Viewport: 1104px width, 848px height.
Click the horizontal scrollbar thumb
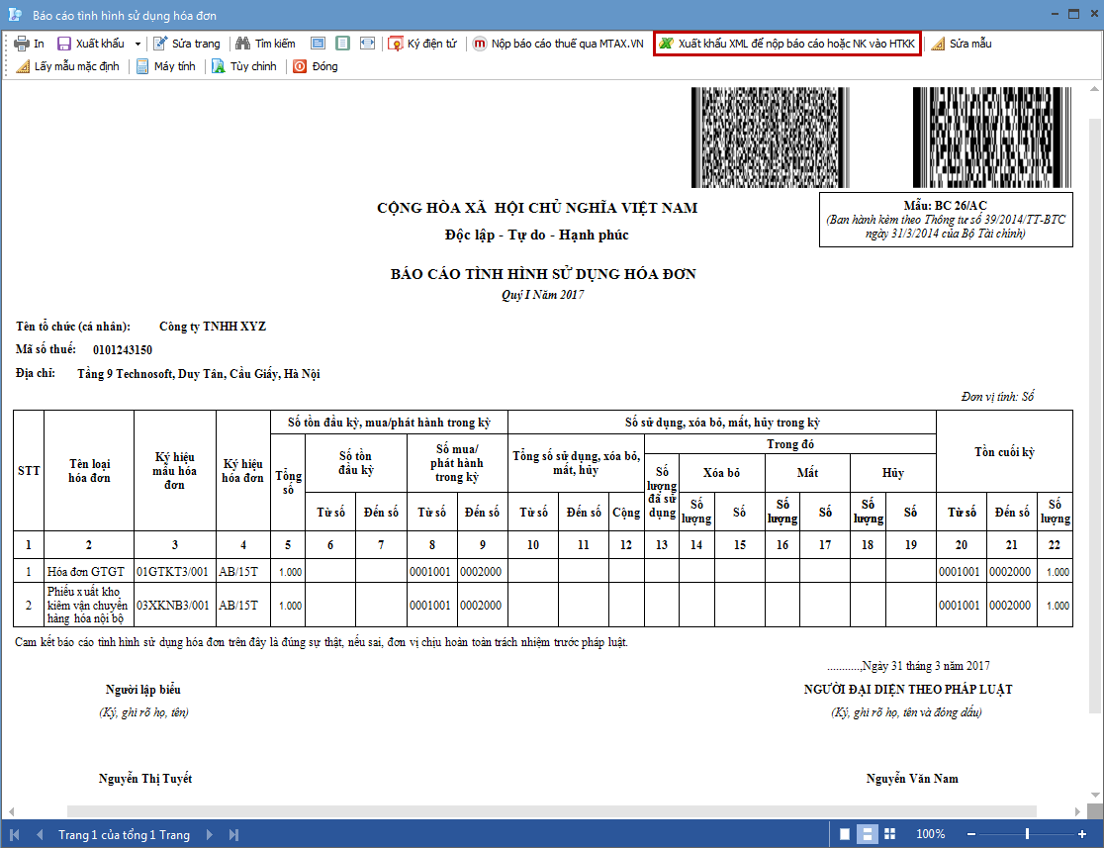[551, 811]
